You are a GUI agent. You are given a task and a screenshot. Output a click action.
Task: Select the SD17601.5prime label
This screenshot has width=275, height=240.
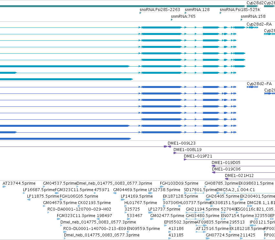[x=200, y=190]
